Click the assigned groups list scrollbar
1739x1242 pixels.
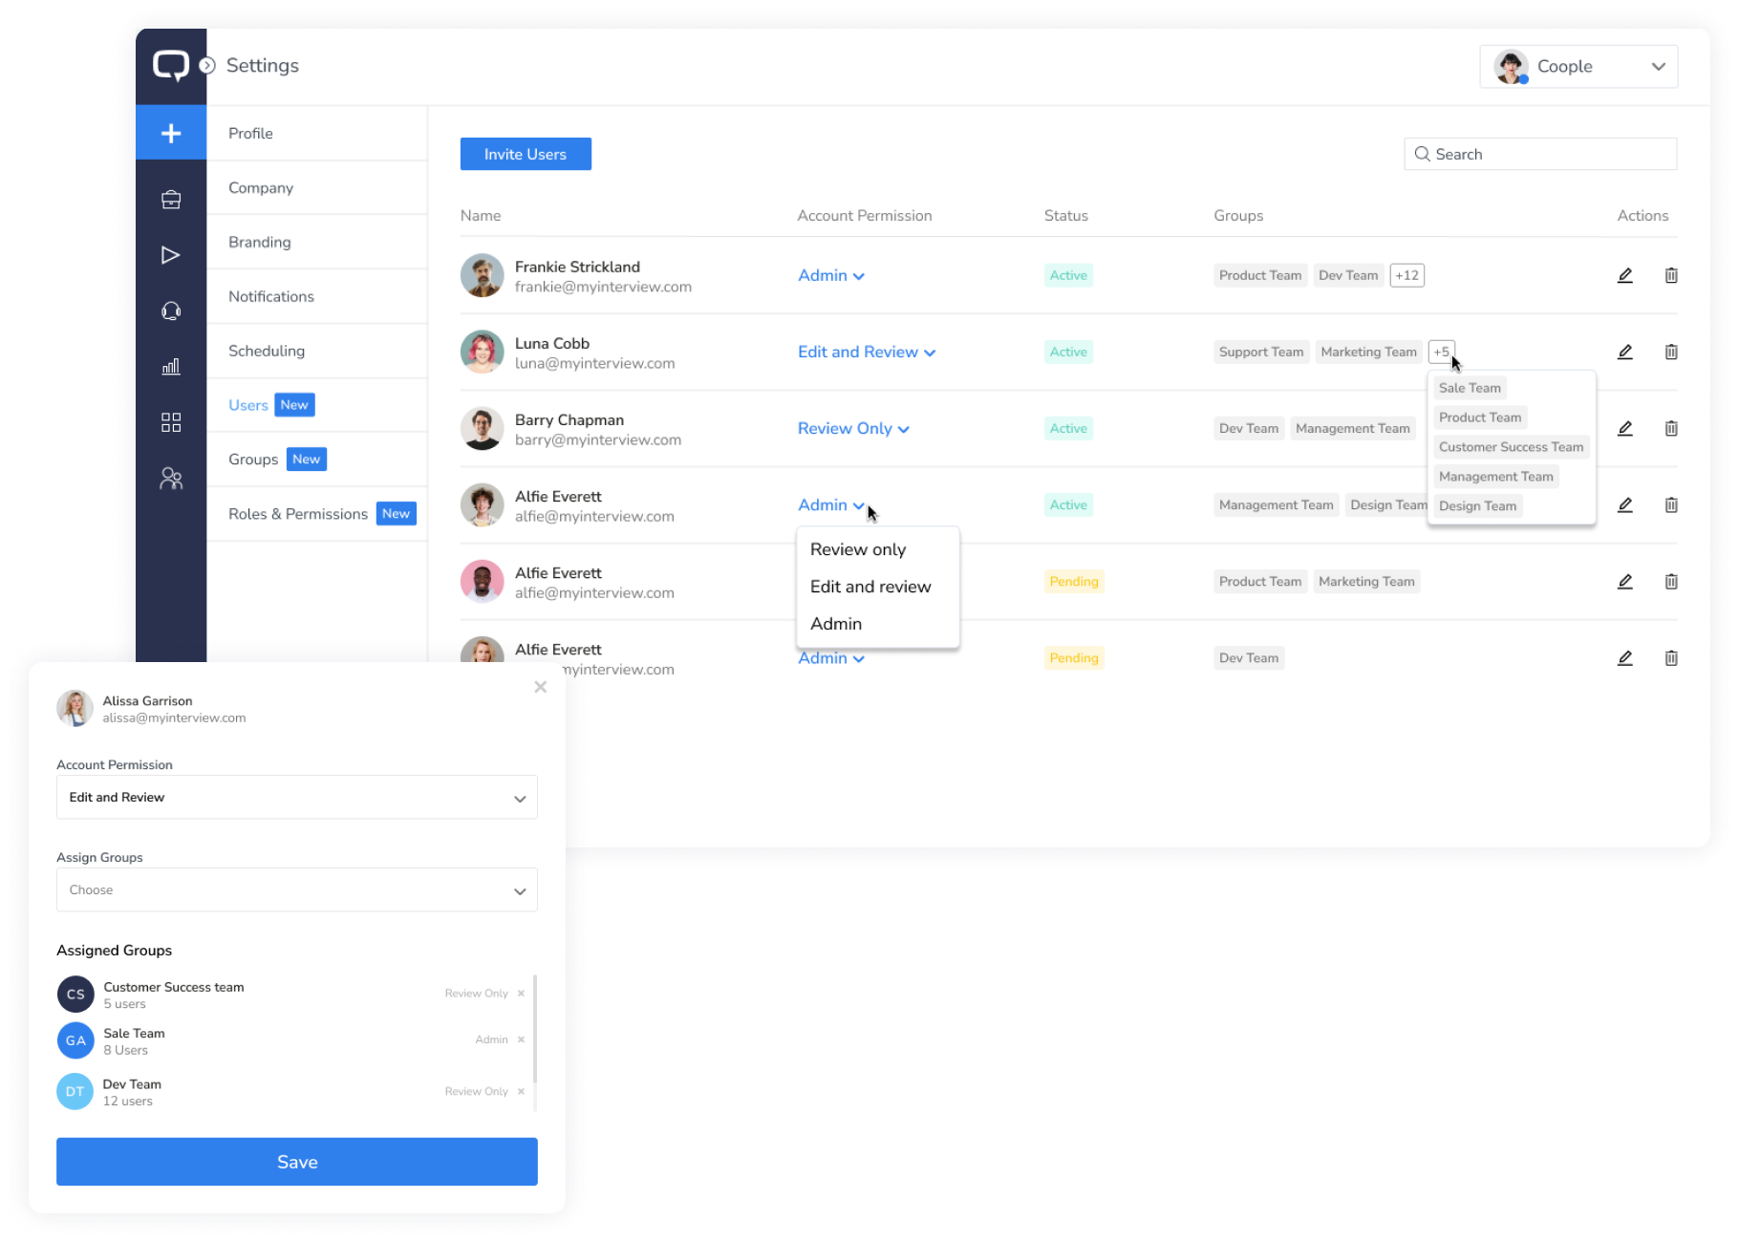pos(534,1030)
